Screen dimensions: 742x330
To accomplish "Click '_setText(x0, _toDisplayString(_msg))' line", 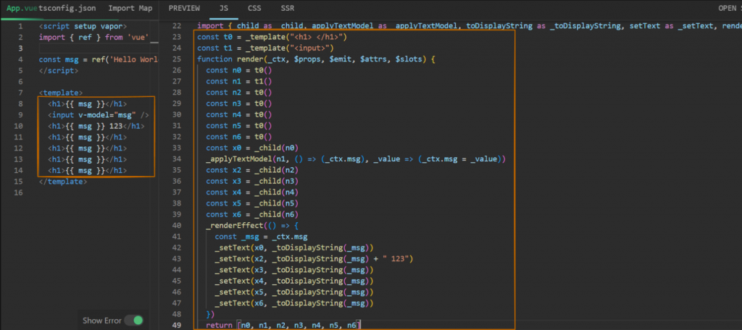I will (294, 247).
